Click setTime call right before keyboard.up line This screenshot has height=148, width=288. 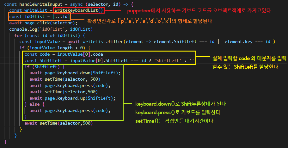pos(71,92)
